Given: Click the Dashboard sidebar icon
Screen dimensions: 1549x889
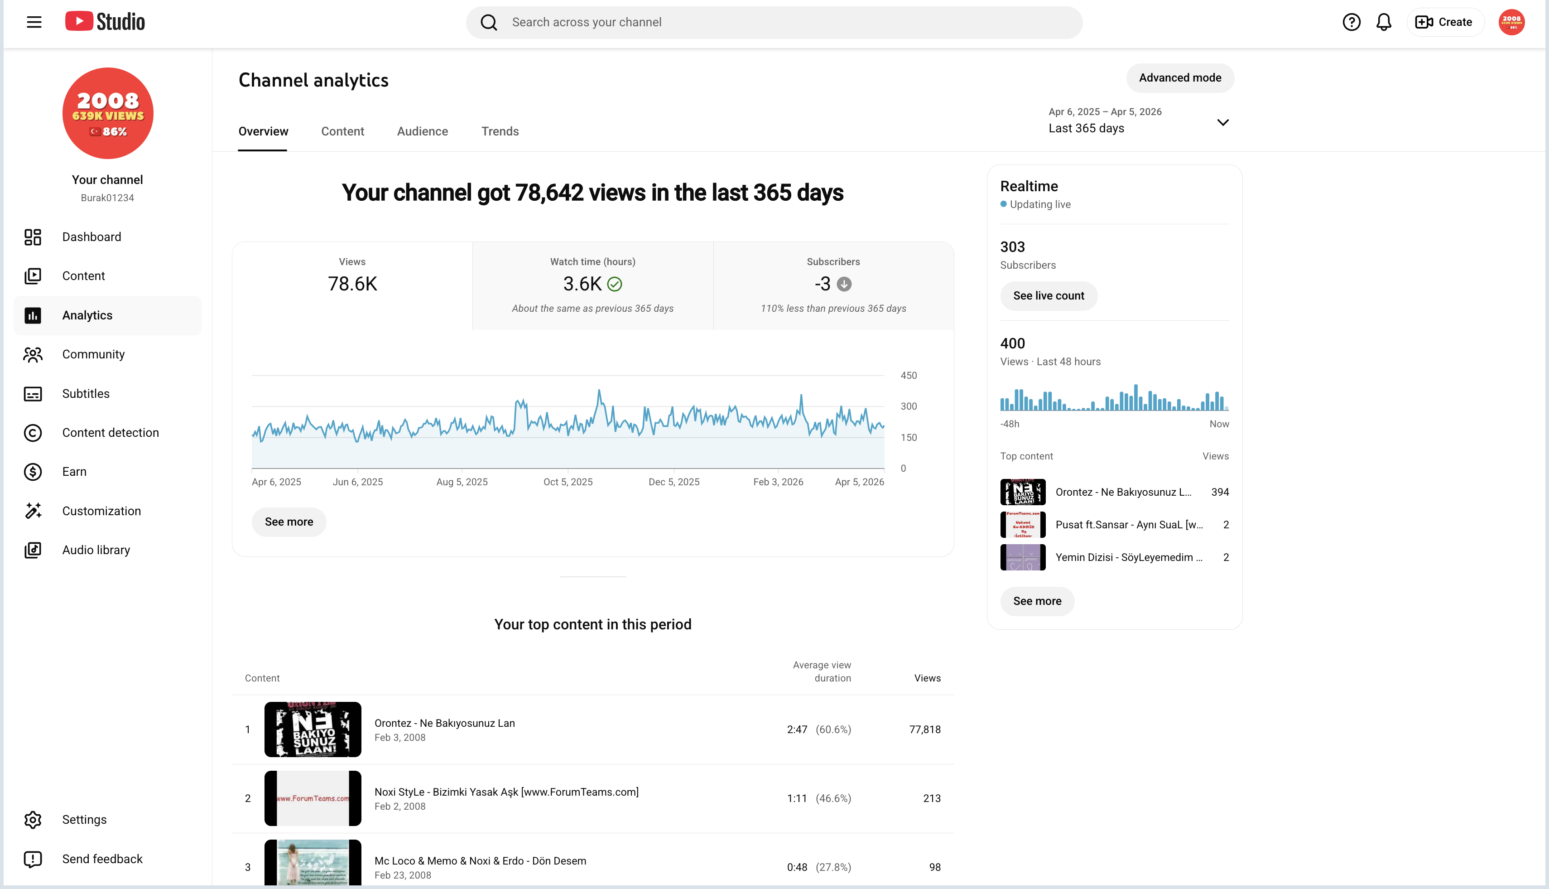Looking at the screenshot, I should tap(33, 237).
